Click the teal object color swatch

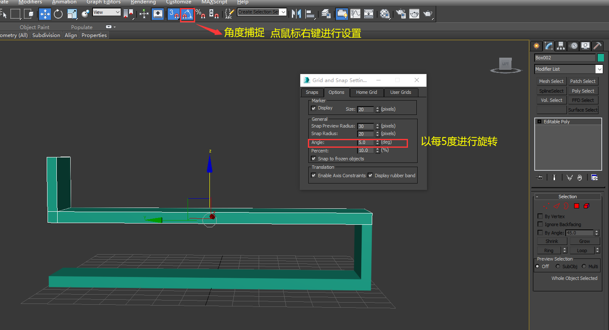pos(601,58)
